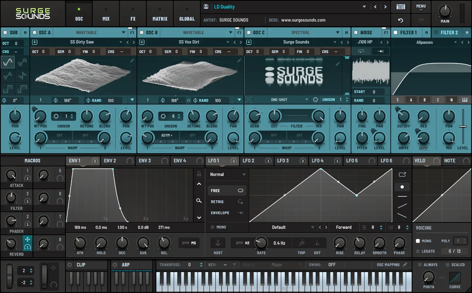472x293 pixels.
Task: Enable LFO triplet rate icon
Action: [x=302, y=243]
